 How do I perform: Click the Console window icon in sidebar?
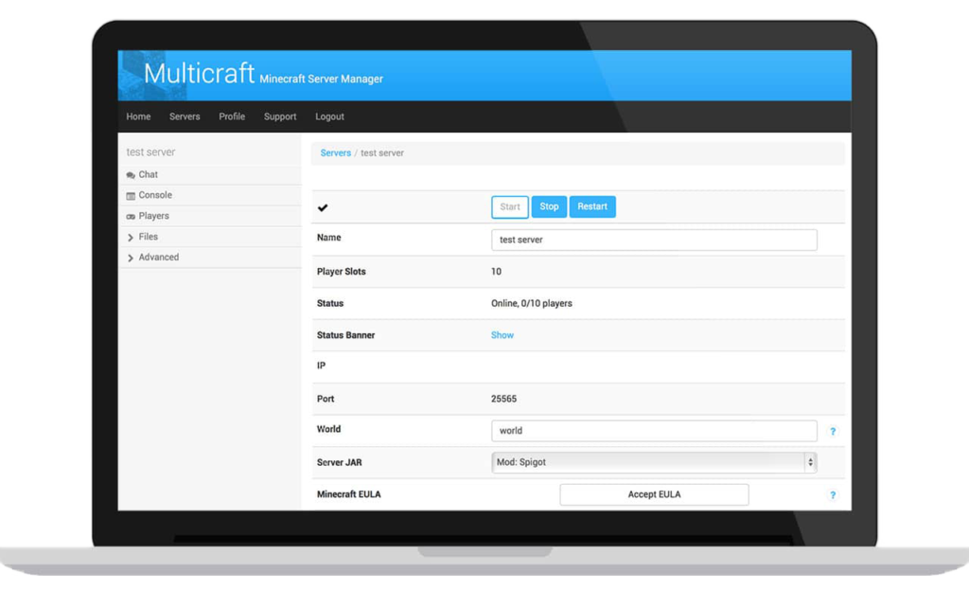[131, 196]
